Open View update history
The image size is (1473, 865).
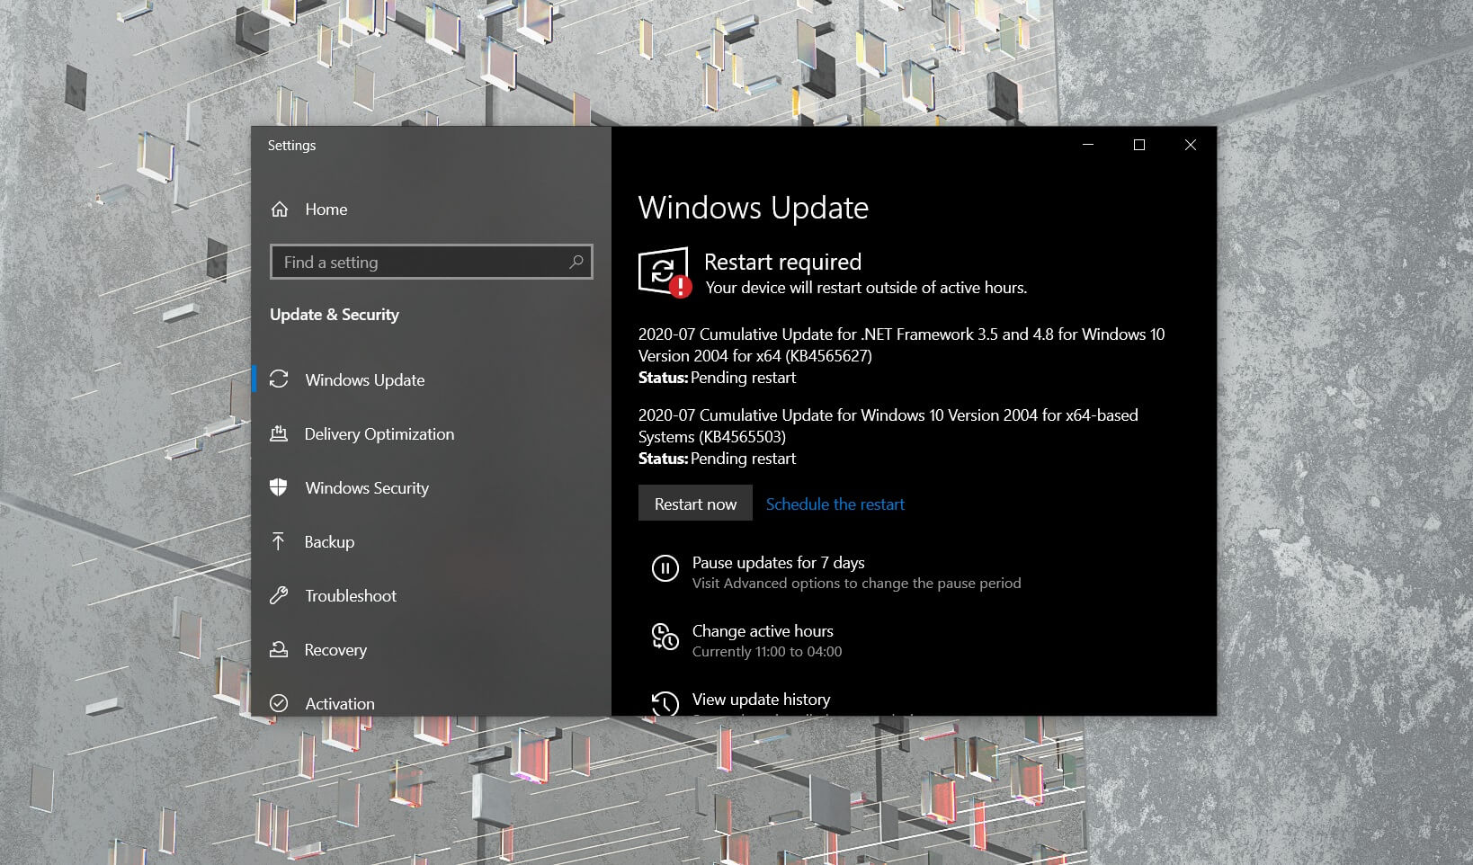click(x=761, y=699)
